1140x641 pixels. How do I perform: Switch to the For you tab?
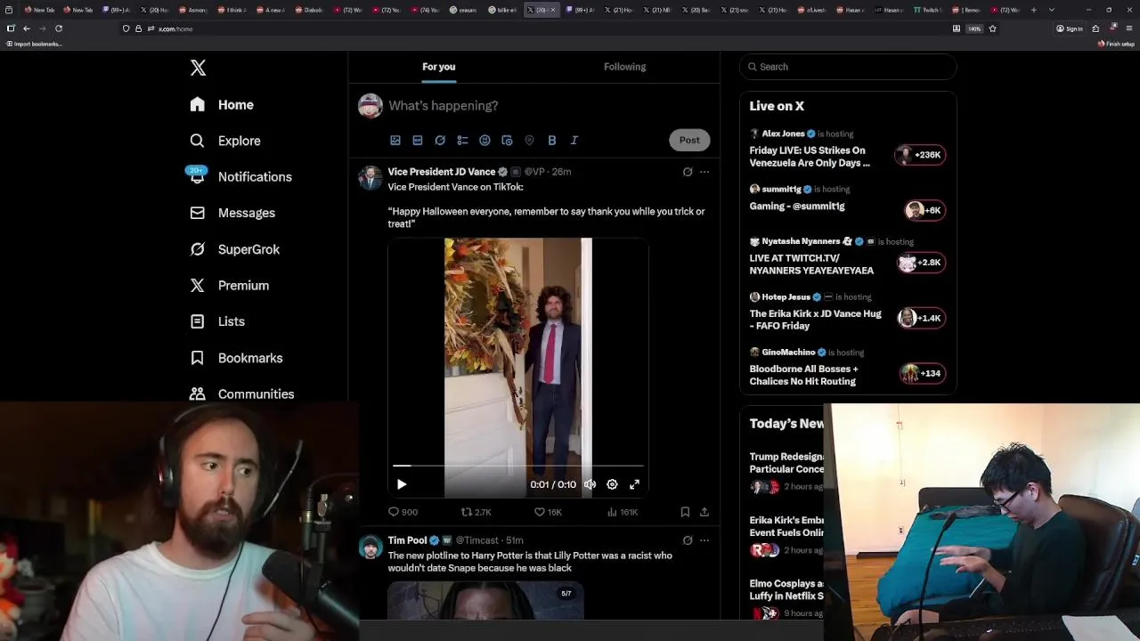(438, 67)
